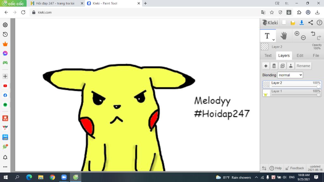Switch to the Text tab
Image resolution: width=324 pixels, height=182 pixels.
tap(268, 56)
